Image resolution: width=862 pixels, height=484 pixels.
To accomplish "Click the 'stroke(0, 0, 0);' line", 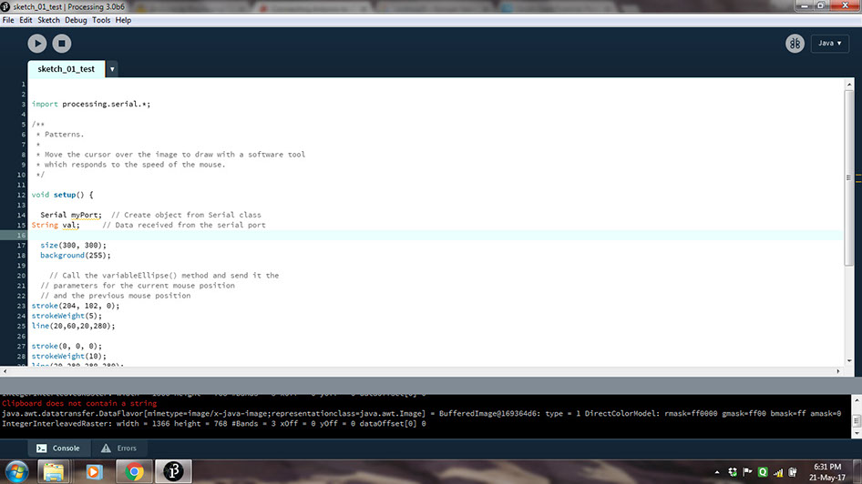I will (x=67, y=347).
